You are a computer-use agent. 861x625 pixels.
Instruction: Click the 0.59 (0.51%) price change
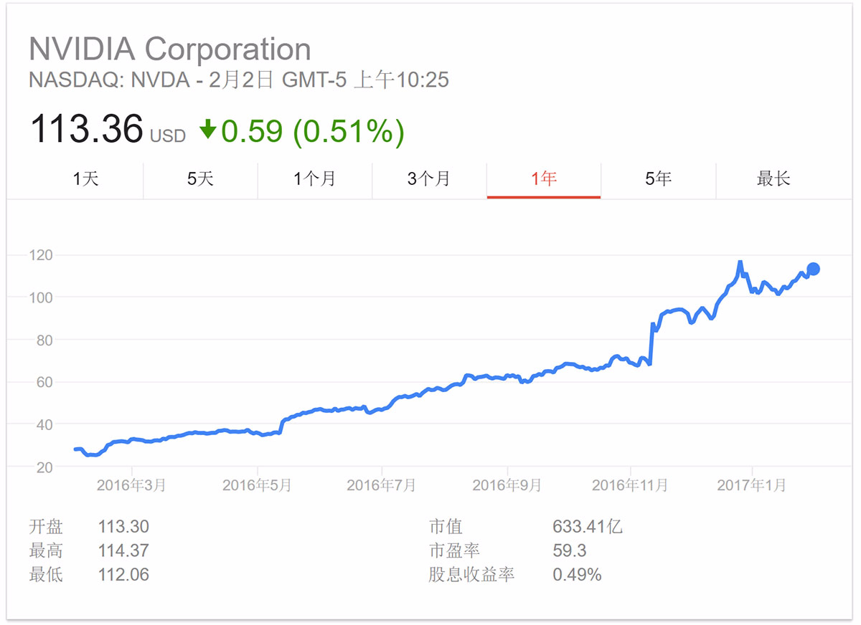(x=312, y=130)
